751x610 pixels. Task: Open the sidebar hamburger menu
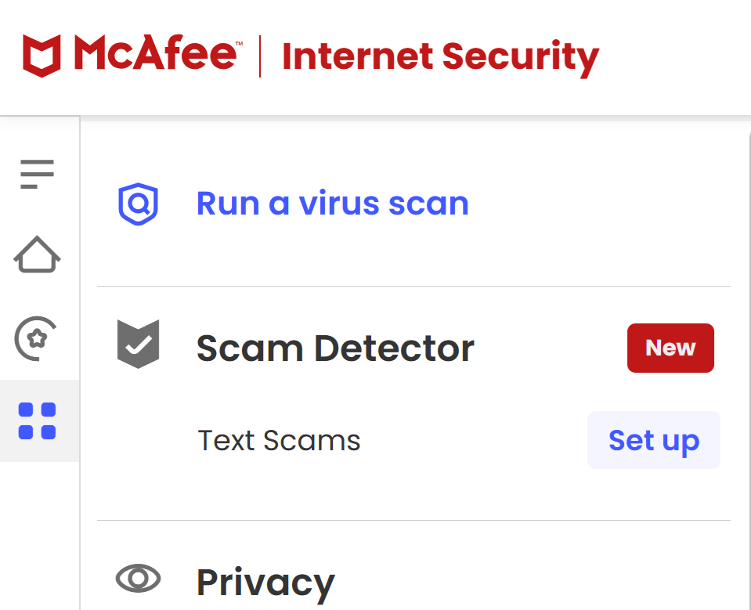(x=37, y=173)
